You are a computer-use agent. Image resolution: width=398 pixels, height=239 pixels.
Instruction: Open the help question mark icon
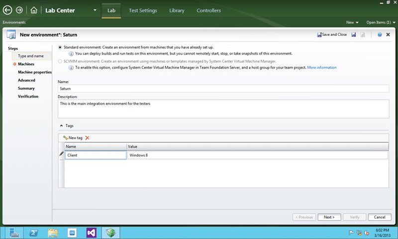380,34
